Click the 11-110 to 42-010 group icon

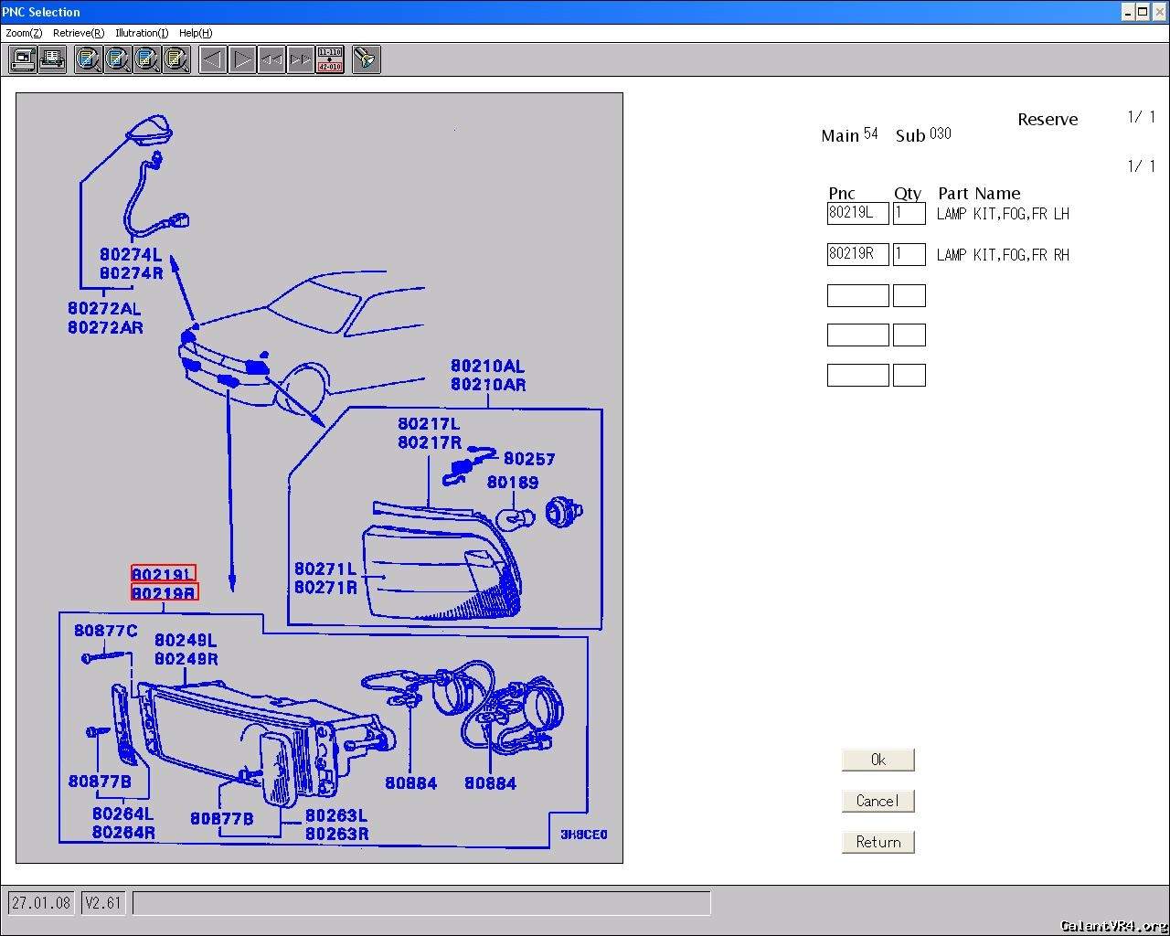coord(330,59)
